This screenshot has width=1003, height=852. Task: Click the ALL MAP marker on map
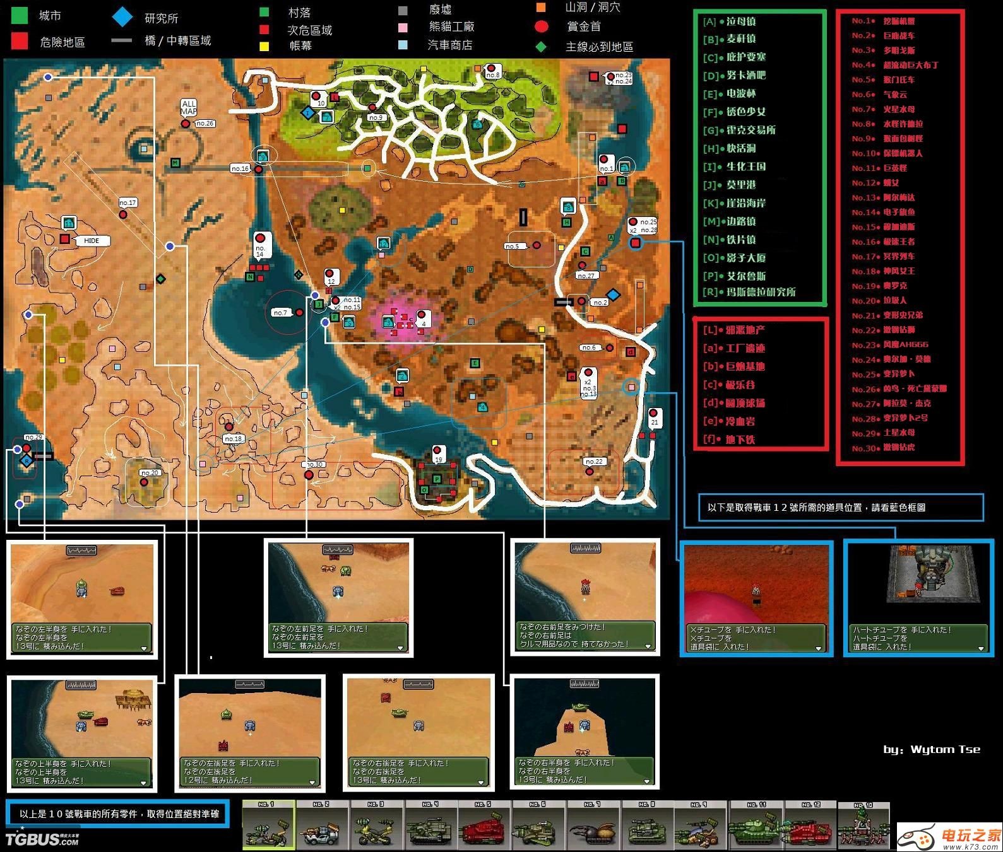coord(189,107)
